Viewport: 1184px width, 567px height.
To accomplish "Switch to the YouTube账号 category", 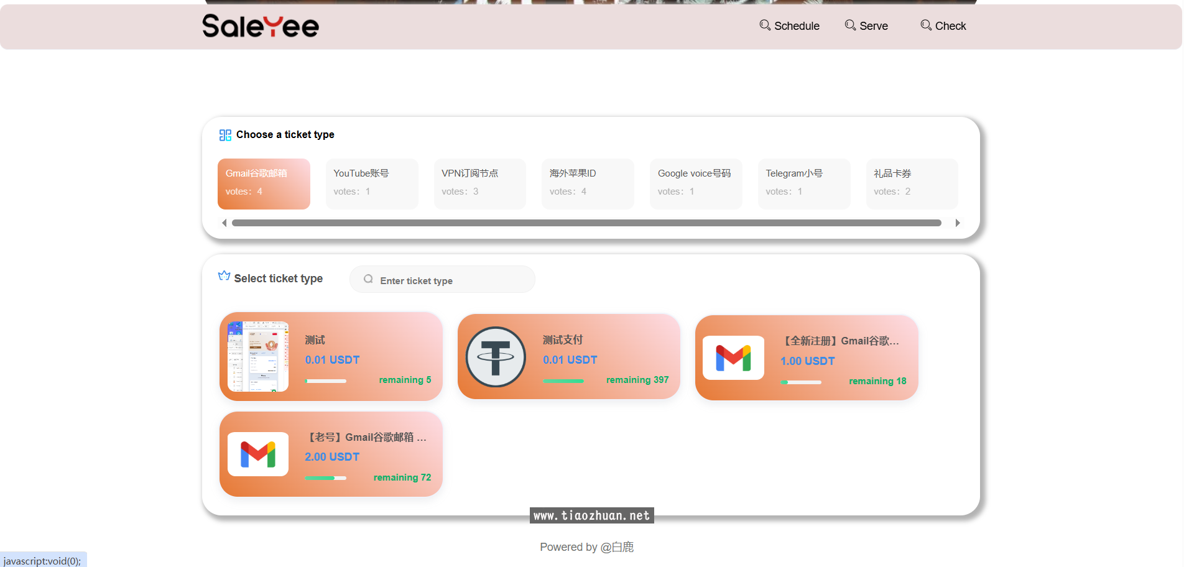I will [372, 183].
